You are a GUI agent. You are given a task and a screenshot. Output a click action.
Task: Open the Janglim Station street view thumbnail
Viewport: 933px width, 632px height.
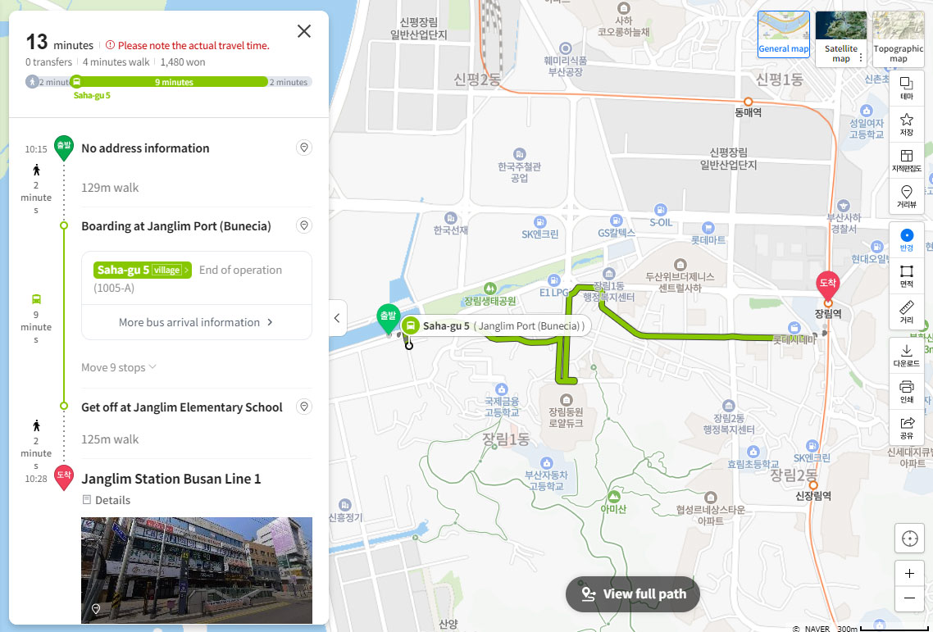pyautogui.click(x=197, y=570)
